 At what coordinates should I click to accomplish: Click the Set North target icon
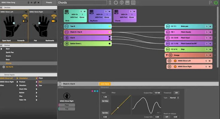pos(4,67)
